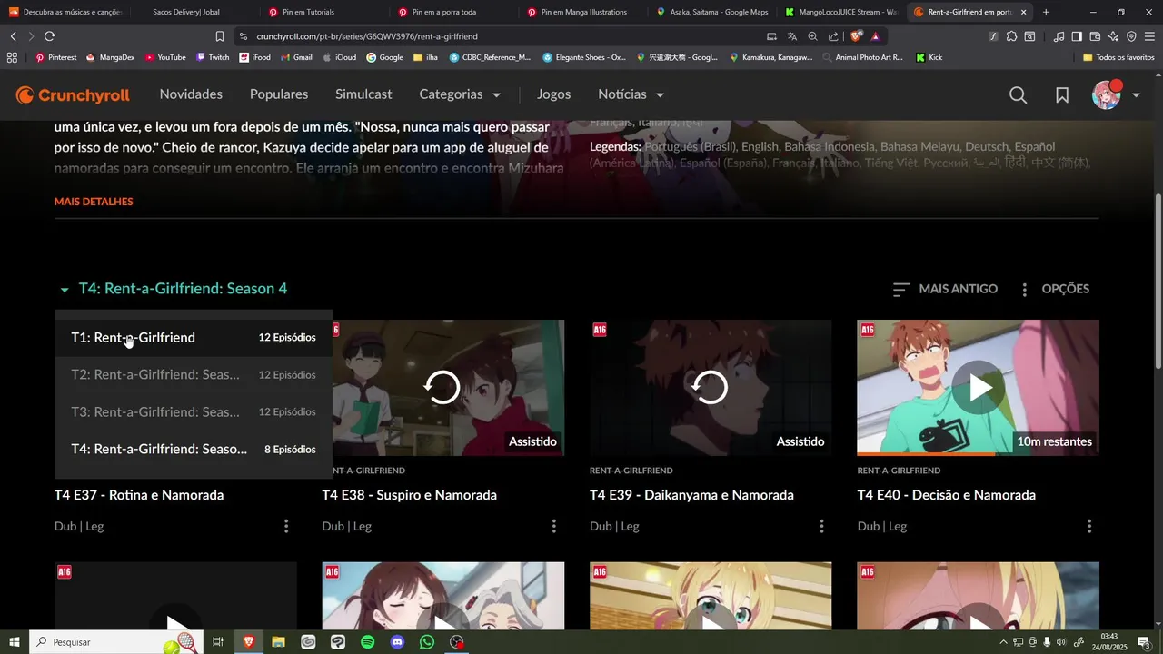Image resolution: width=1163 pixels, height=654 pixels.
Task: Open Brave VPN shield icon
Action: point(1131,36)
